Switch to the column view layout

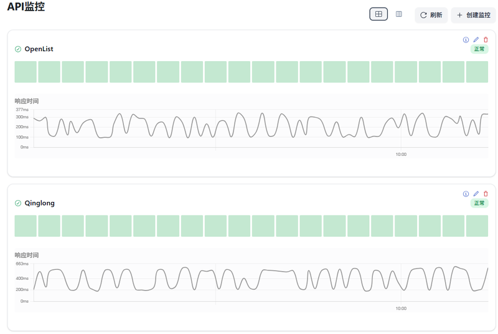[x=399, y=14]
